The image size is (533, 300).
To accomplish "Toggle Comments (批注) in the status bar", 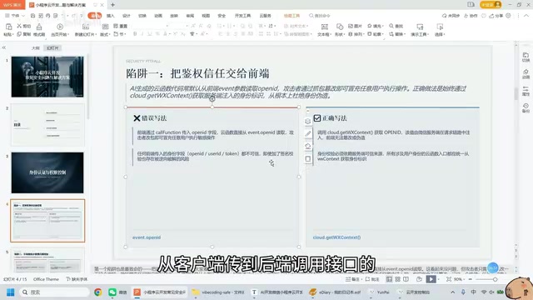I will point(372,279).
